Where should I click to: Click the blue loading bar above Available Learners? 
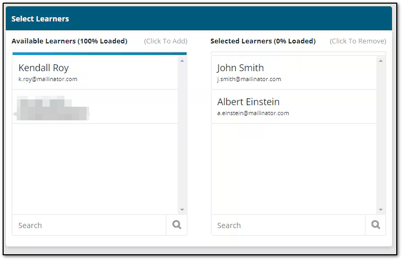click(x=100, y=53)
